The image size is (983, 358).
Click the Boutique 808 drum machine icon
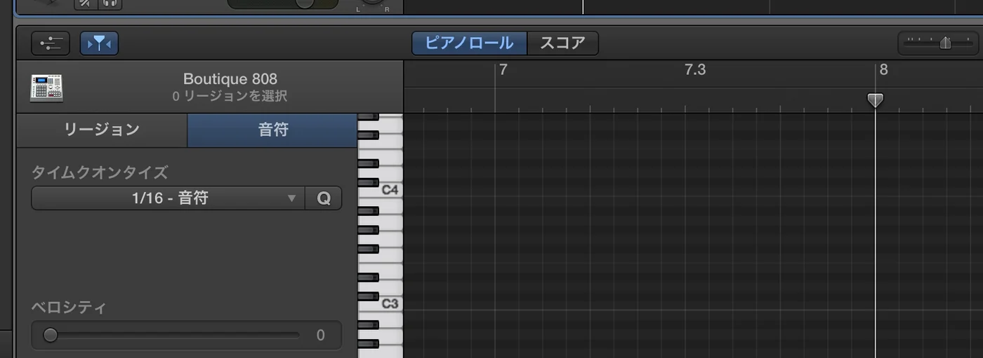click(x=46, y=88)
